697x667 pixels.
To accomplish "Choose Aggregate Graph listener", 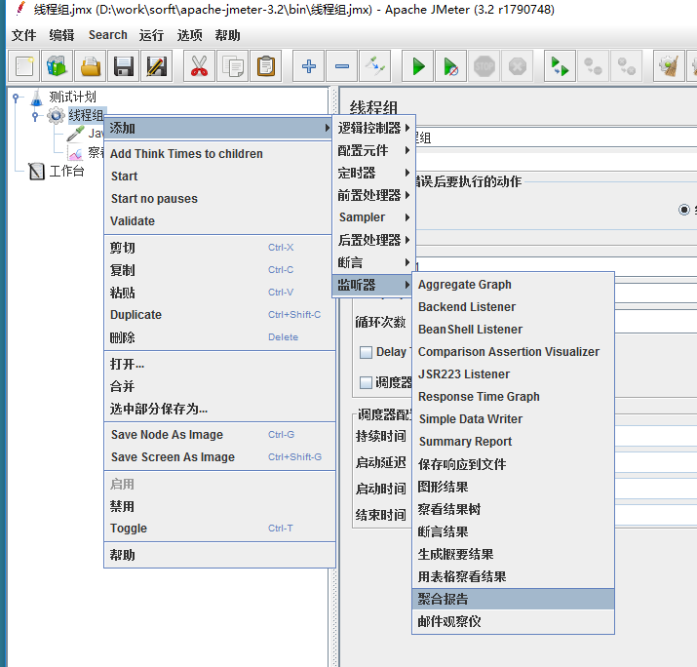I will 514,285.
